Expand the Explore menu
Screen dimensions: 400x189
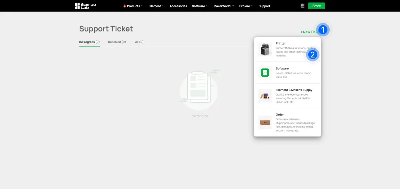(246, 6)
